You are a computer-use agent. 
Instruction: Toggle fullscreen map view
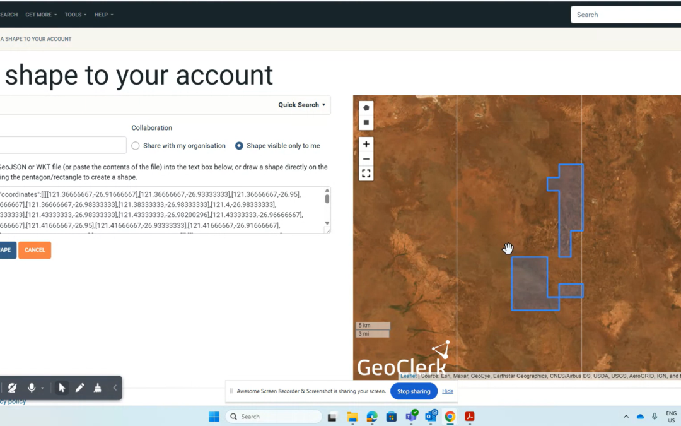[x=366, y=174]
